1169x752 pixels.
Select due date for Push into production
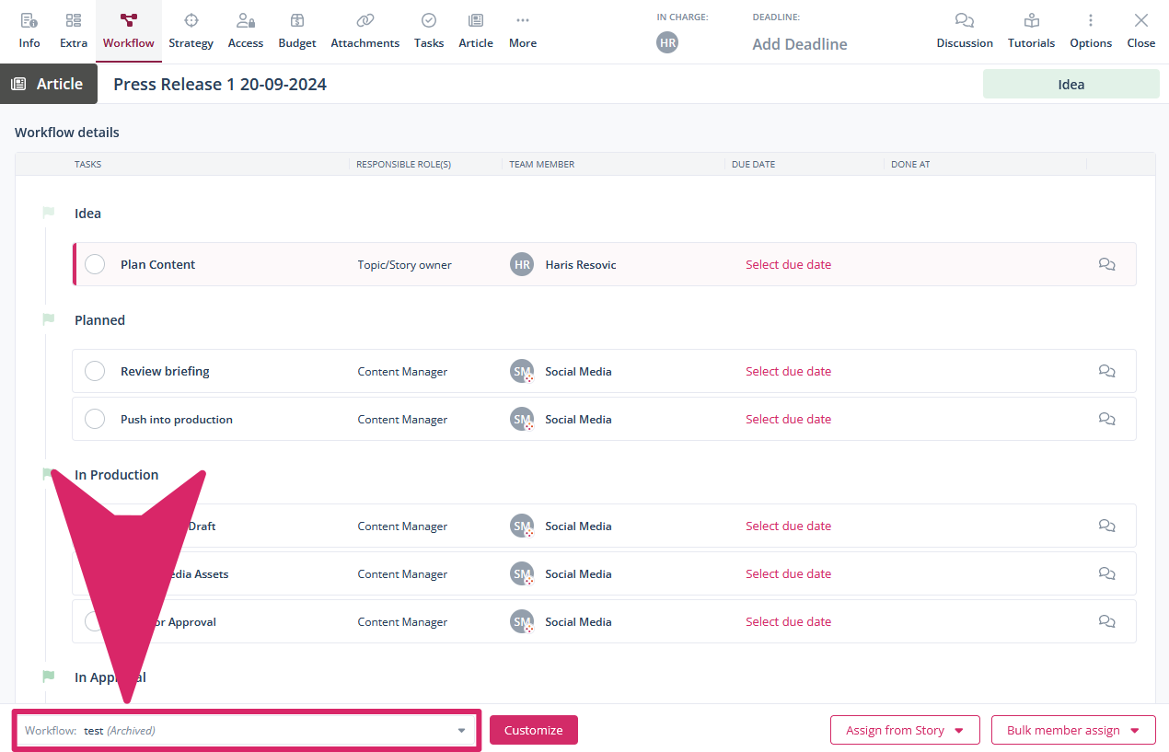pyautogui.click(x=788, y=419)
